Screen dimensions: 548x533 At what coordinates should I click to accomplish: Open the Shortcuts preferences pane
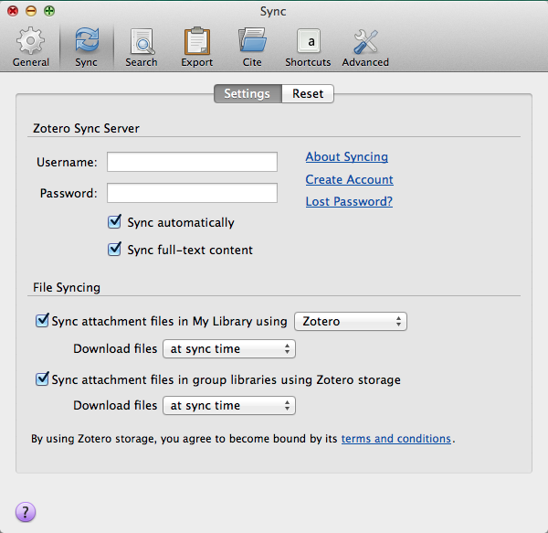point(308,47)
